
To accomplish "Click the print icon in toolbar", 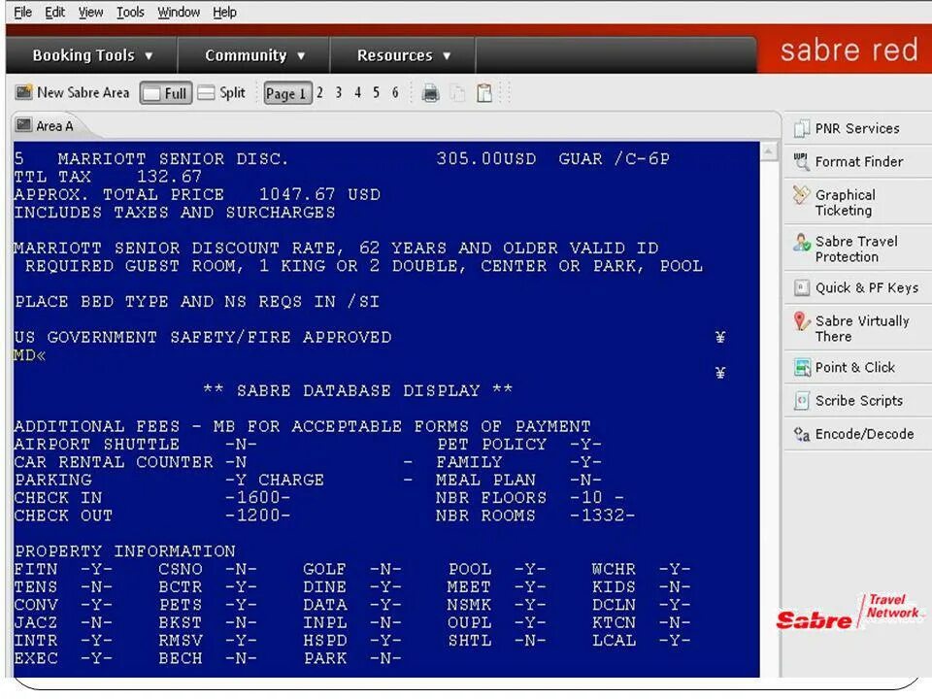I will [430, 93].
